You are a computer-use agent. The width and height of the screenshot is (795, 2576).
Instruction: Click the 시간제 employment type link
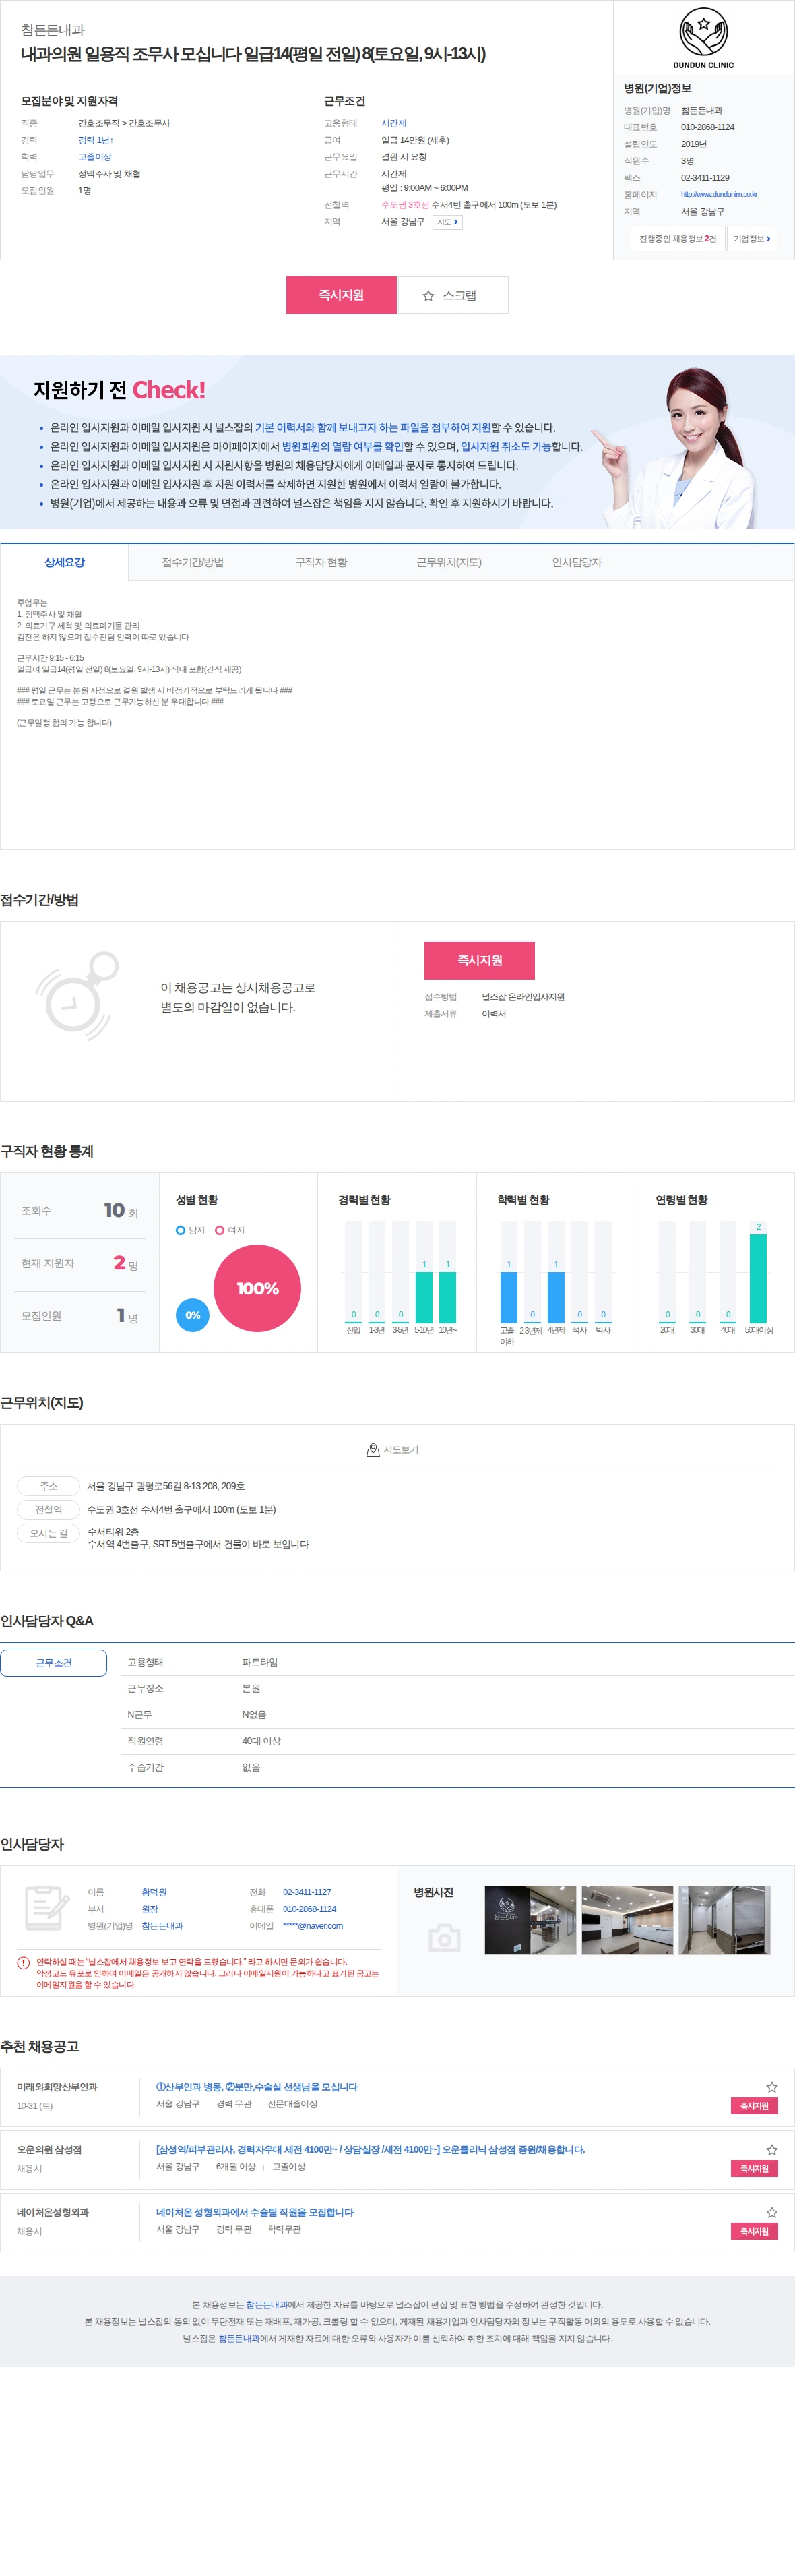(x=393, y=123)
